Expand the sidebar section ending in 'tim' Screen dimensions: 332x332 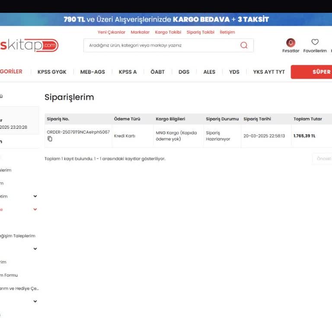coord(35,196)
